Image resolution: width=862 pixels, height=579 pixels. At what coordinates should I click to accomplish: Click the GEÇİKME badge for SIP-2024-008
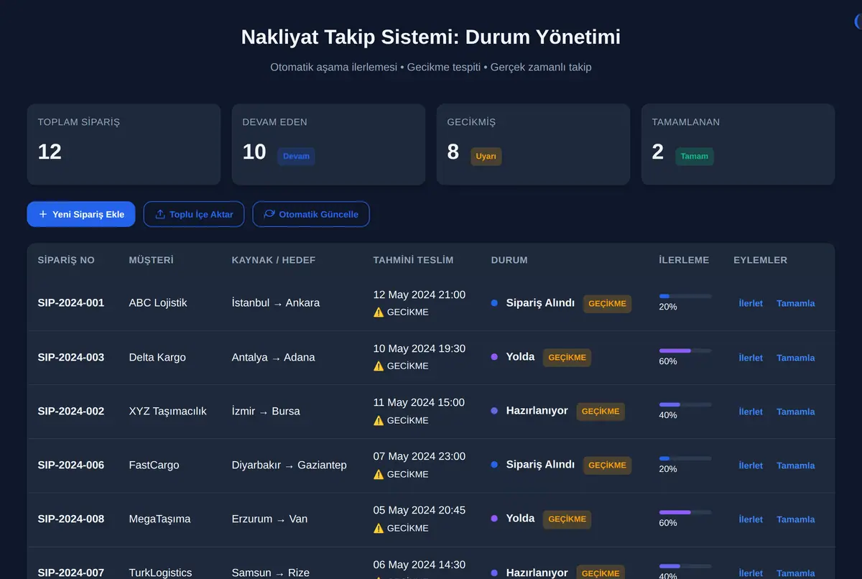pos(567,519)
